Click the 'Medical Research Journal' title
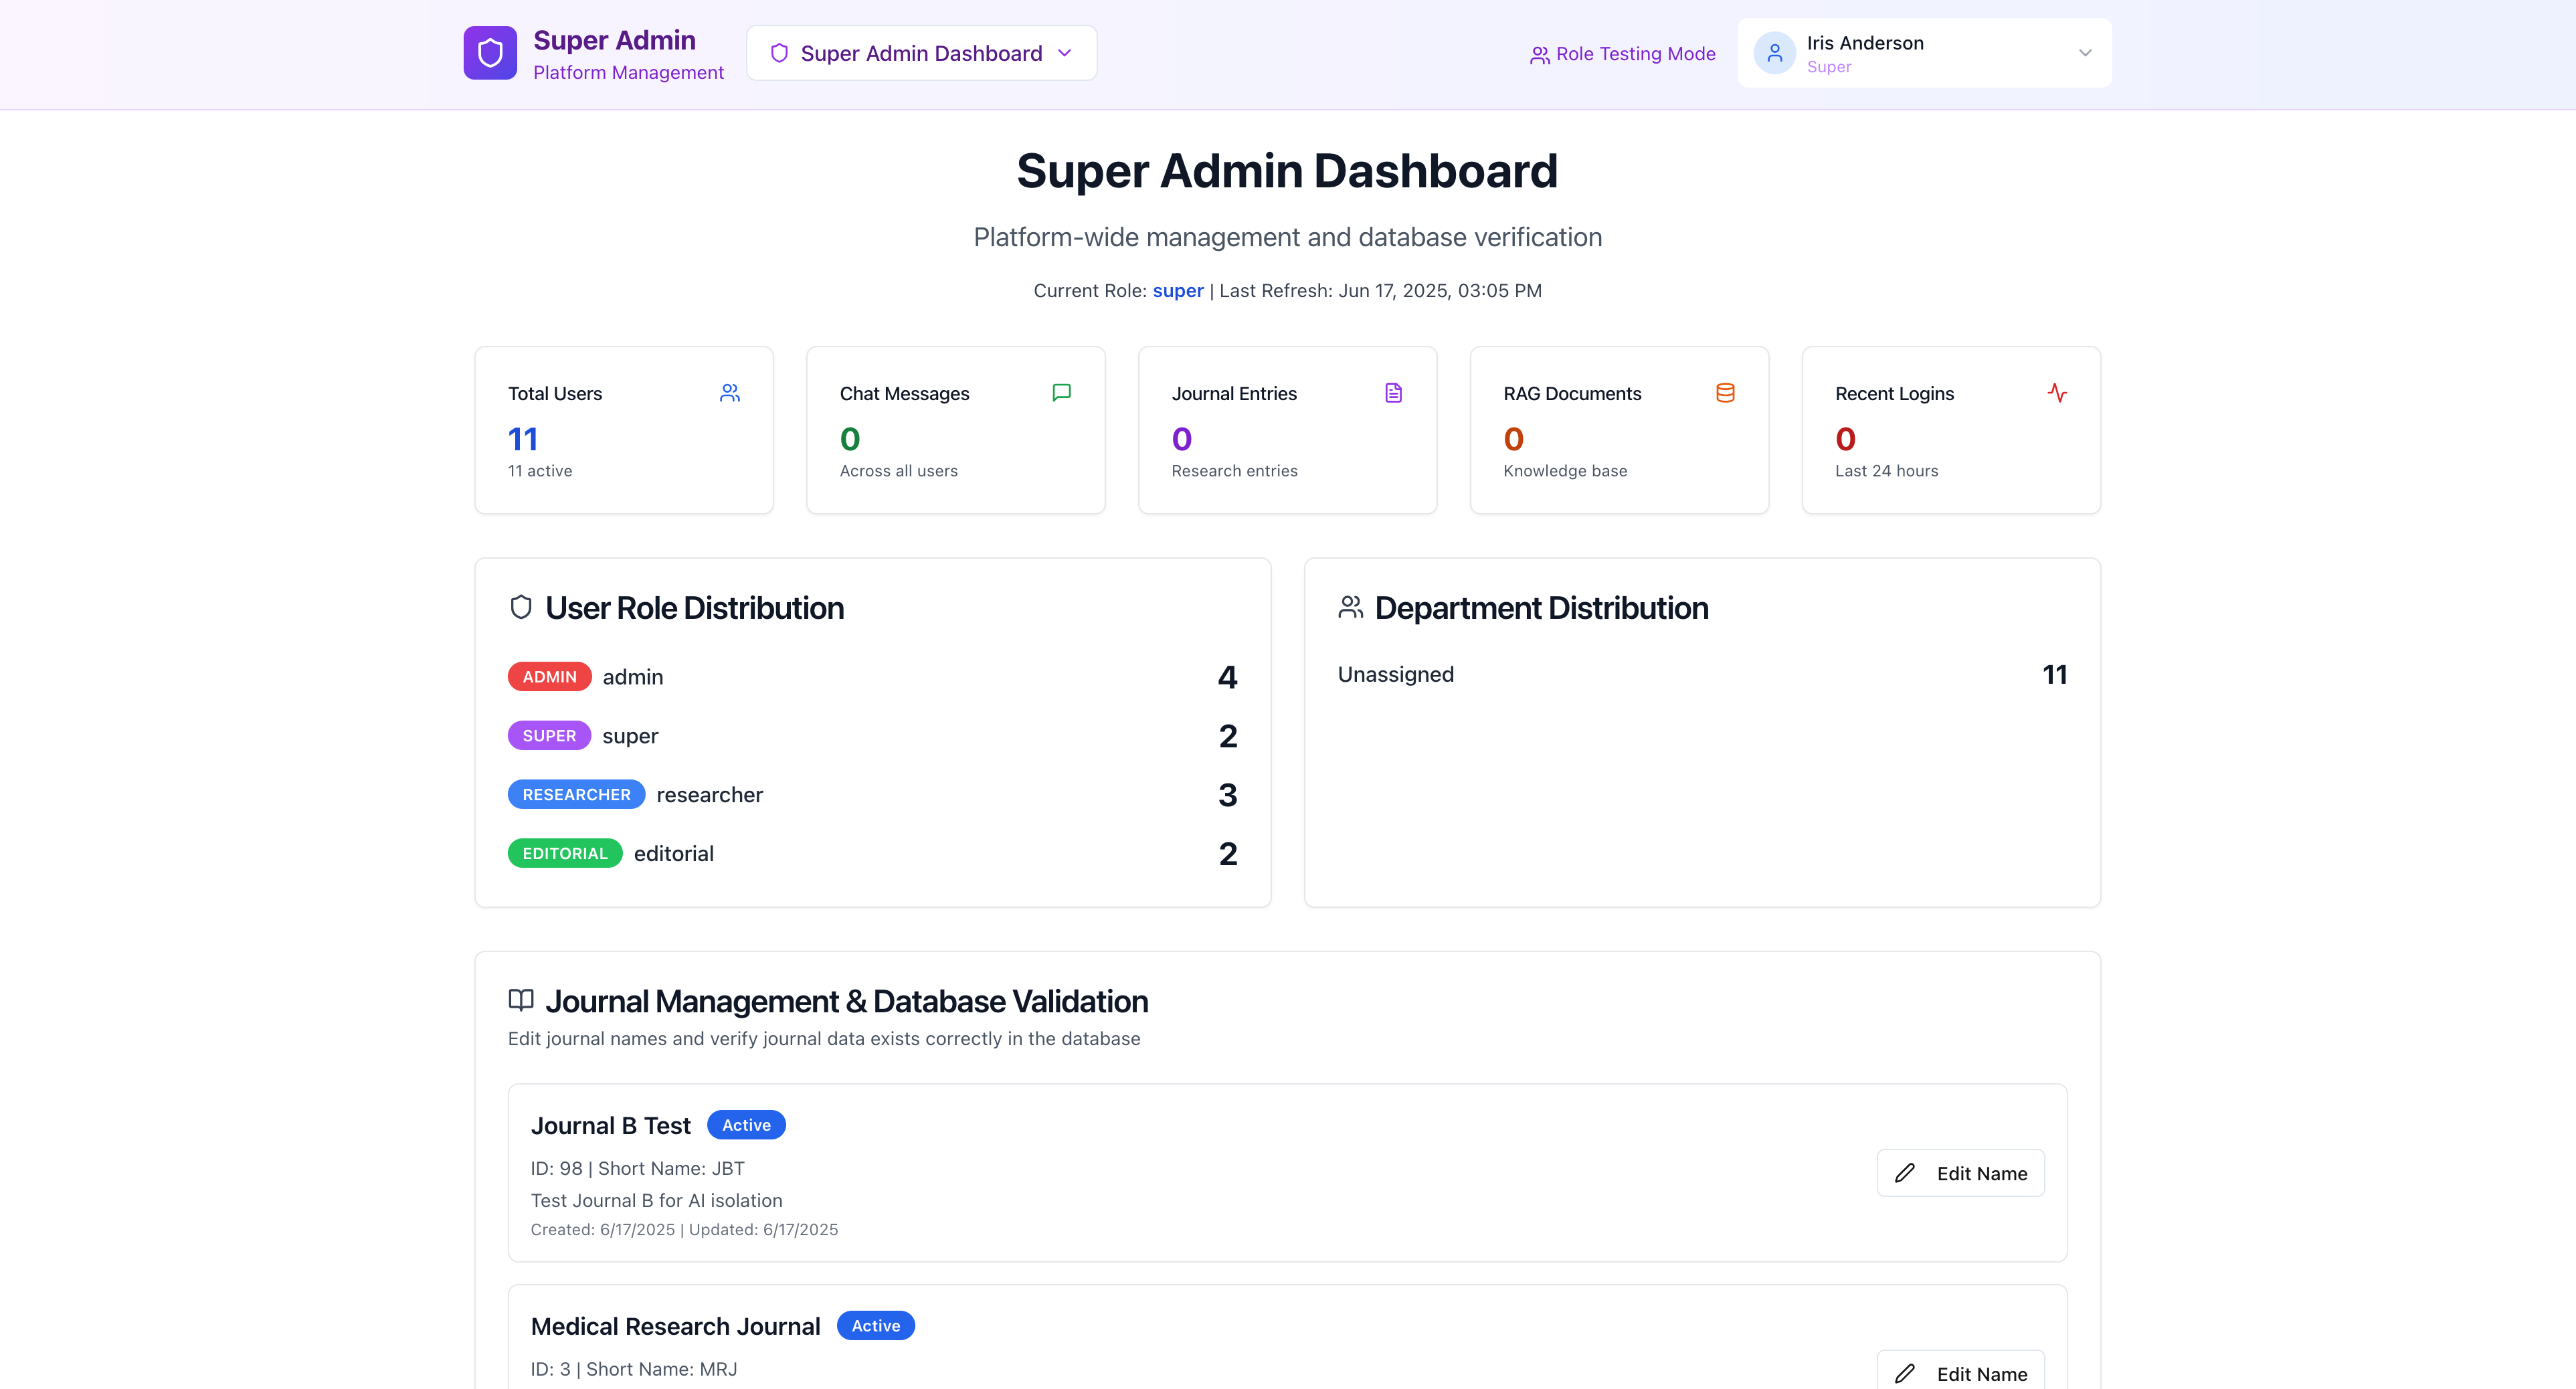The width and height of the screenshot is (2576, 1389). point(675,1327)
